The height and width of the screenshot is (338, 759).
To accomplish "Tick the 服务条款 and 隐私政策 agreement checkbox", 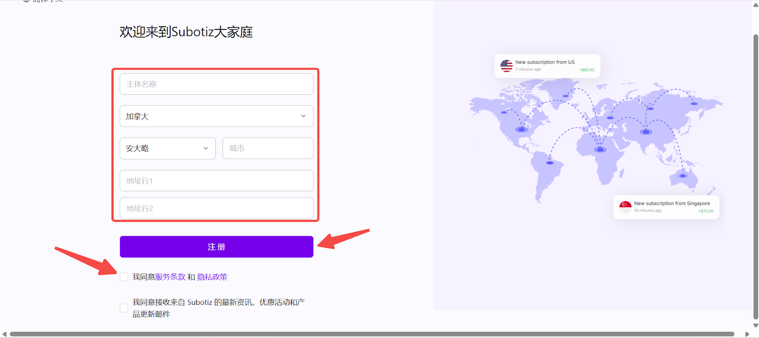I will coord(124,277).
